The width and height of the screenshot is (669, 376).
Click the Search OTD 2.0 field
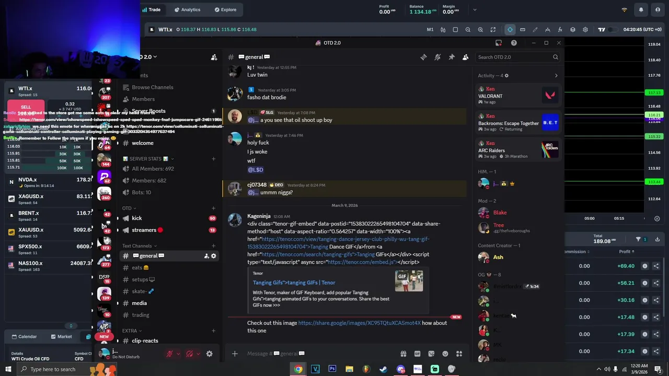coord(518,57)
